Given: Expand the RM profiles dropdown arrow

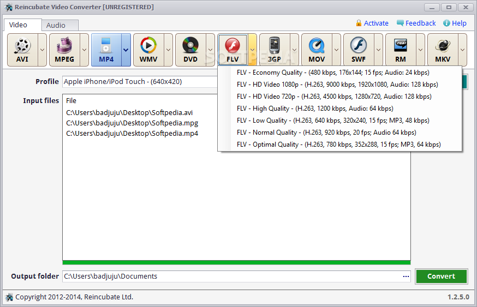Looking at the screenshot, I should point(420,50).
